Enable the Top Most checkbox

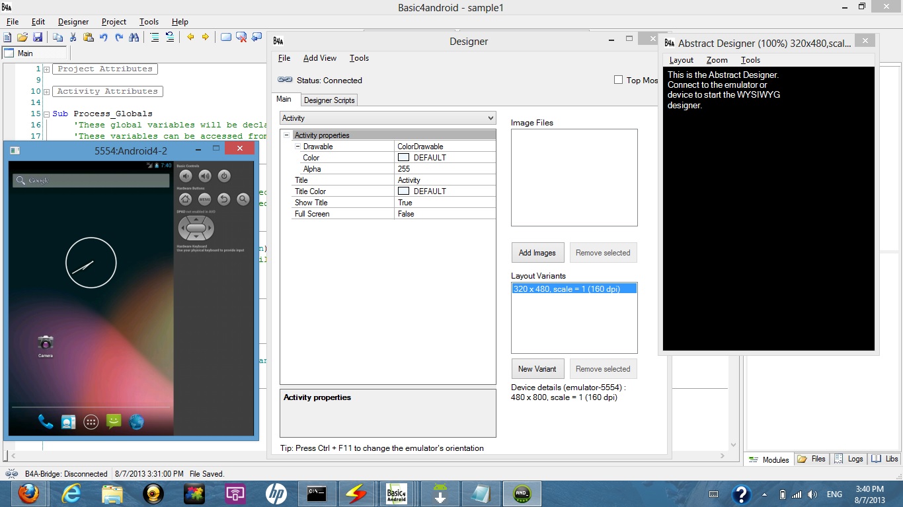(619, 80)
